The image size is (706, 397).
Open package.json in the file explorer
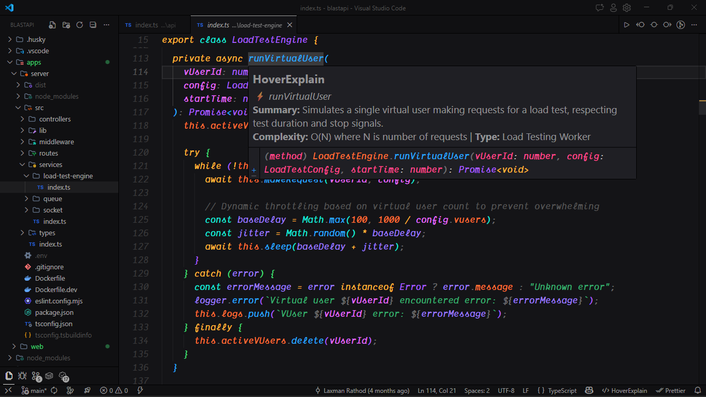pyautogui.click(x=54, y=312)
